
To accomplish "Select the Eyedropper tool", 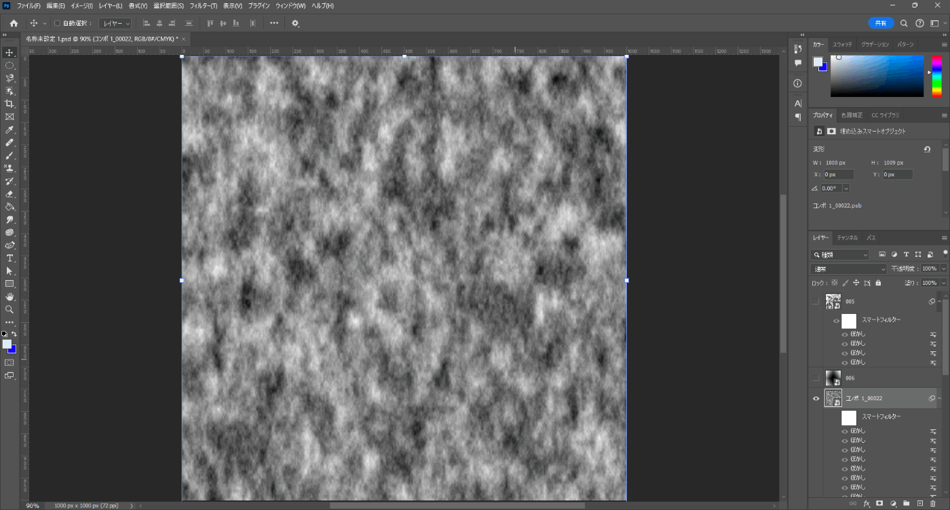I will coord(9,130).
